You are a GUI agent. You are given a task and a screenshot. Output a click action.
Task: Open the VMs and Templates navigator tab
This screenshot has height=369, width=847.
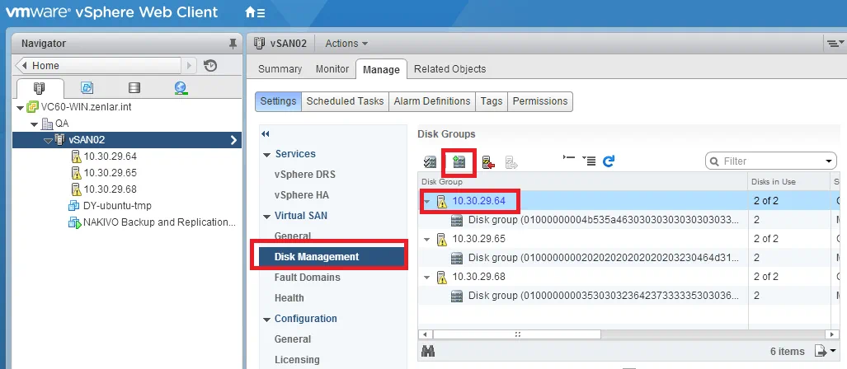(87, 88)
